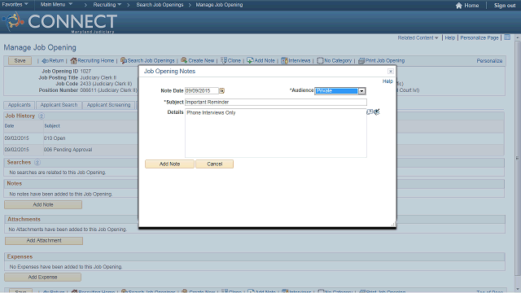Open the Related Content dropdown
Viewport: 521px width, 293px height.
point(418,38)
